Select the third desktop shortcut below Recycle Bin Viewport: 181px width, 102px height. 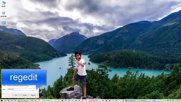point(4,24)
